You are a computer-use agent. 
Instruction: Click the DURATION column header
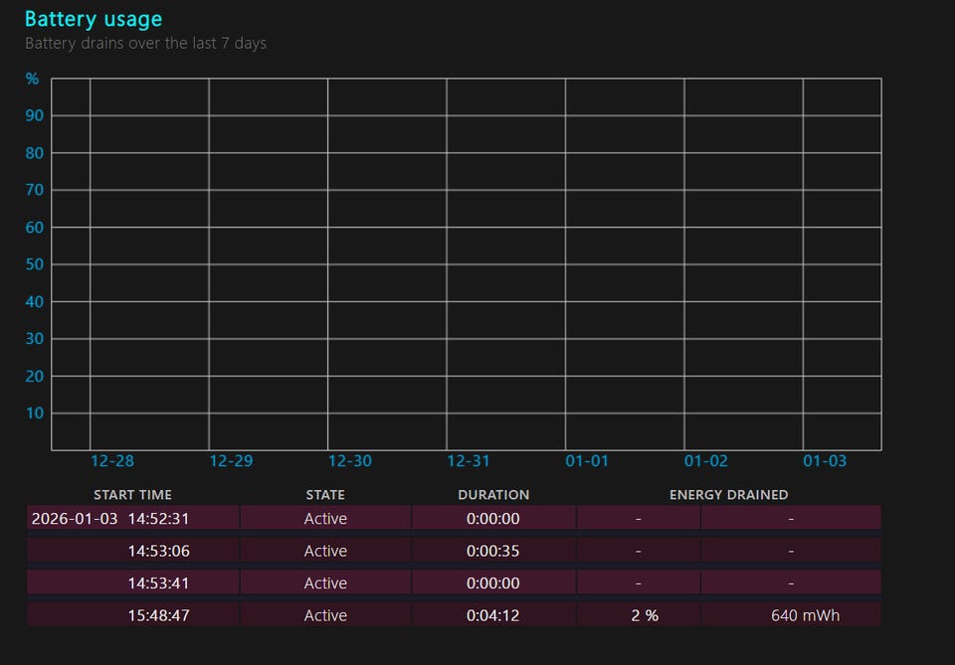pos(493,494)
